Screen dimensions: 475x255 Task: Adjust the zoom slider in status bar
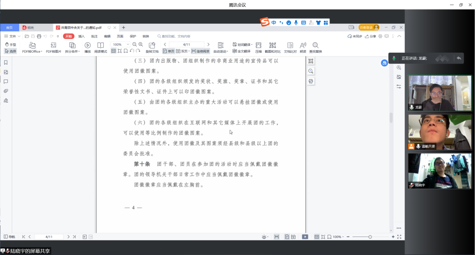[370, 237]
